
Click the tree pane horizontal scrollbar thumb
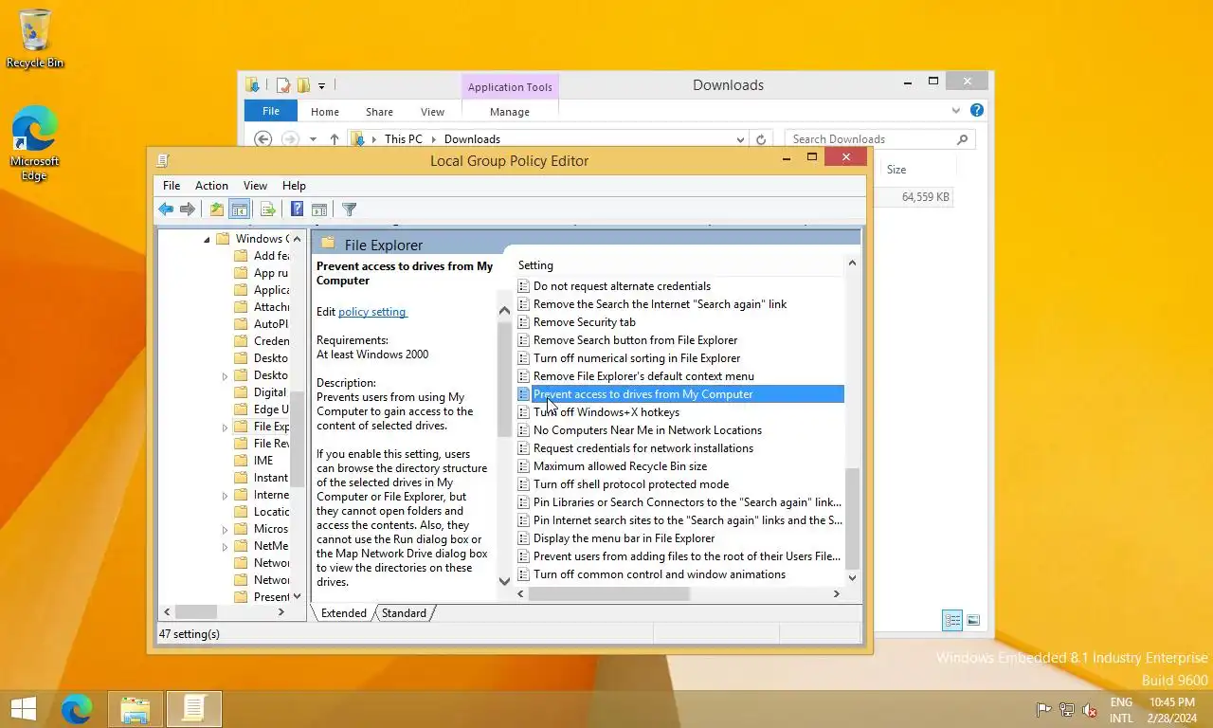coord(195,612)
